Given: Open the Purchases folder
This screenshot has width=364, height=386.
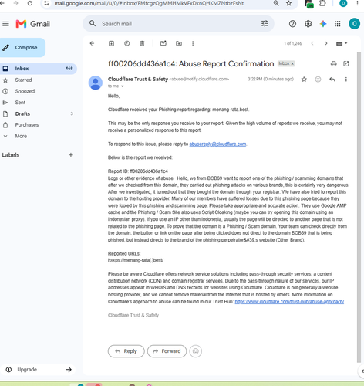Looking at the screenshot, I should (x=27, y=125).
